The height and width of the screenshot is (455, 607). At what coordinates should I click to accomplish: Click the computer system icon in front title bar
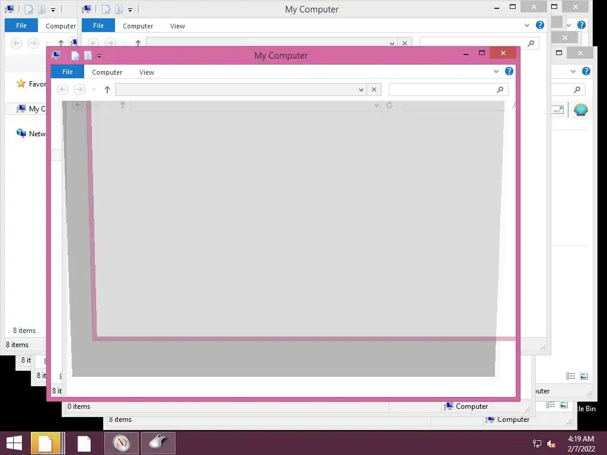(x=56, y=55)
